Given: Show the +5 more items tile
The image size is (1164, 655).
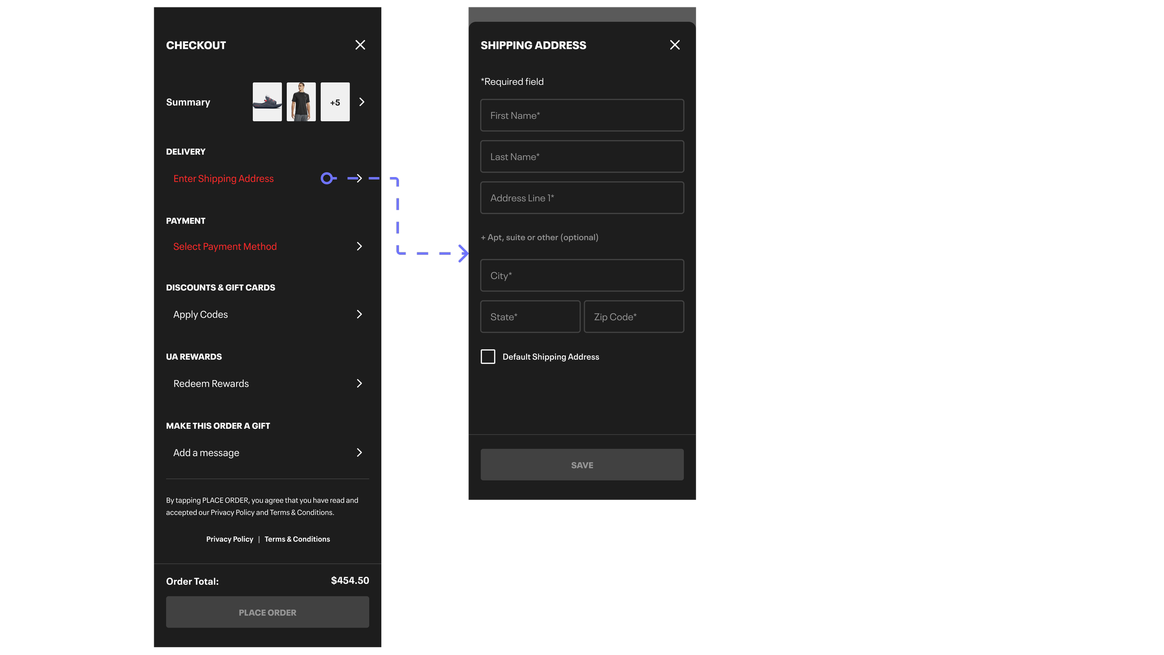Looking at the screenshot, I should click(x=335, y=102).
